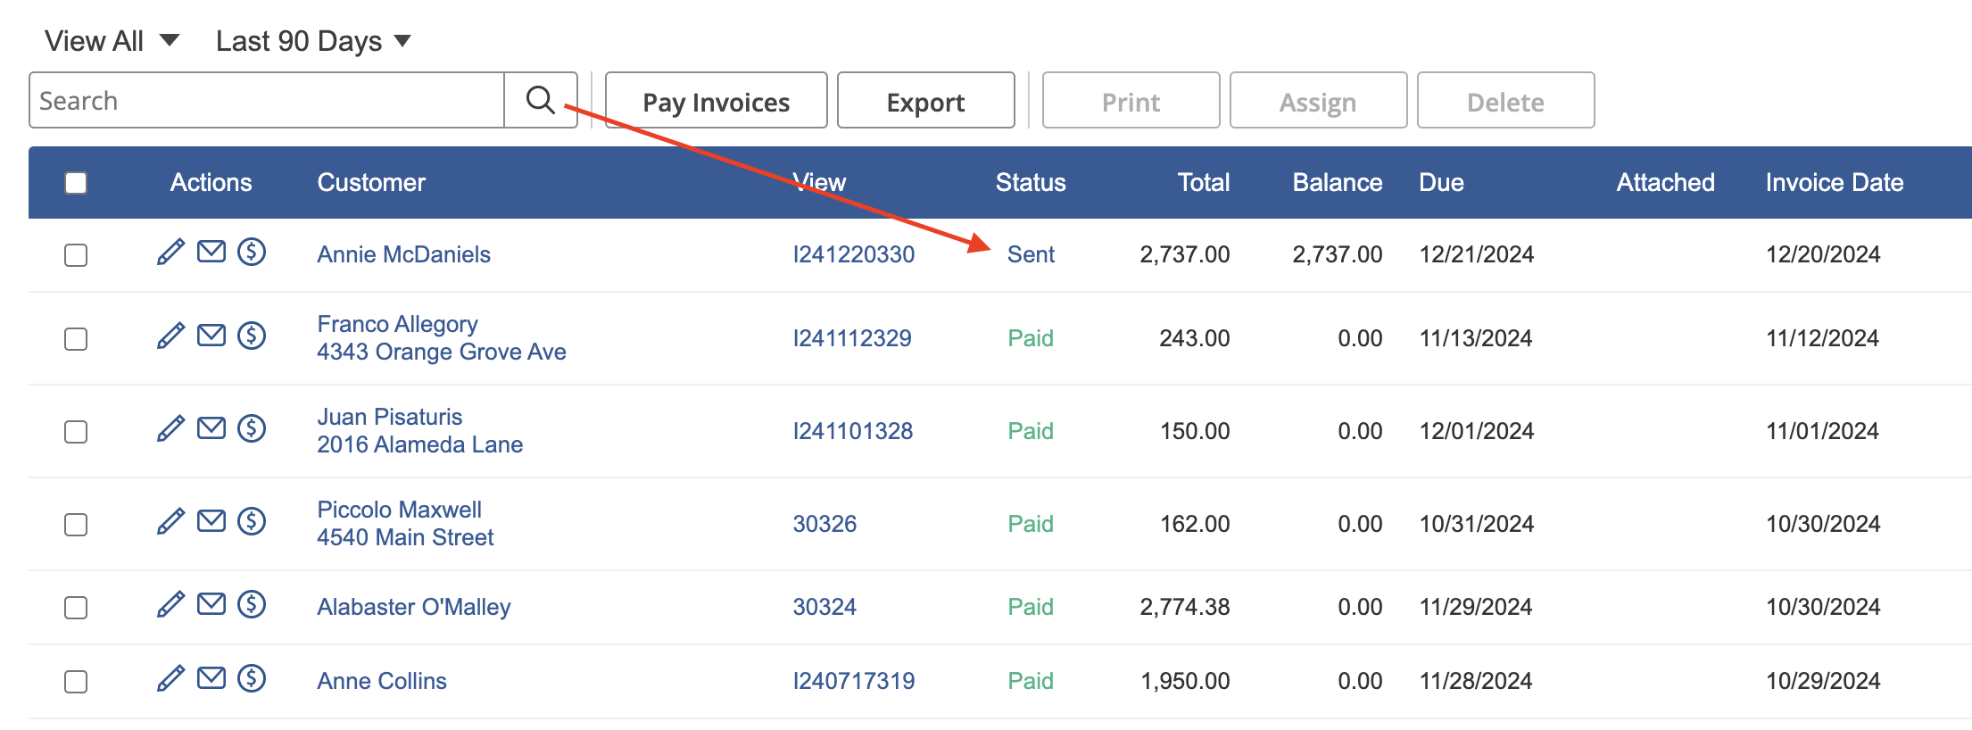Focus the Search input field
Viewport: 1972px width, 730px height.
tap(267, 100)
